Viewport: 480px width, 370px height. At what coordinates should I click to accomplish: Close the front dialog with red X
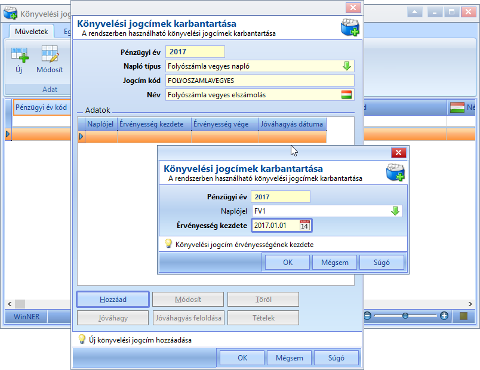(x=399, y=153)
